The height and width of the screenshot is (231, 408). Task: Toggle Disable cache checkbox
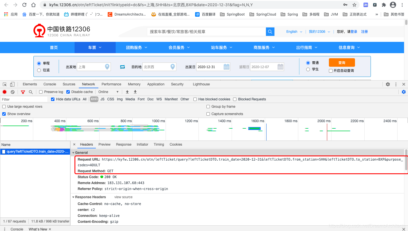point(68,92)
